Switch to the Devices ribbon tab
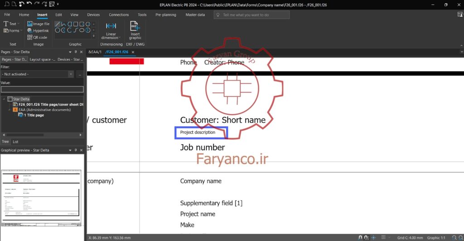Viewport: 464px width, 241px height. click(93, 14)
